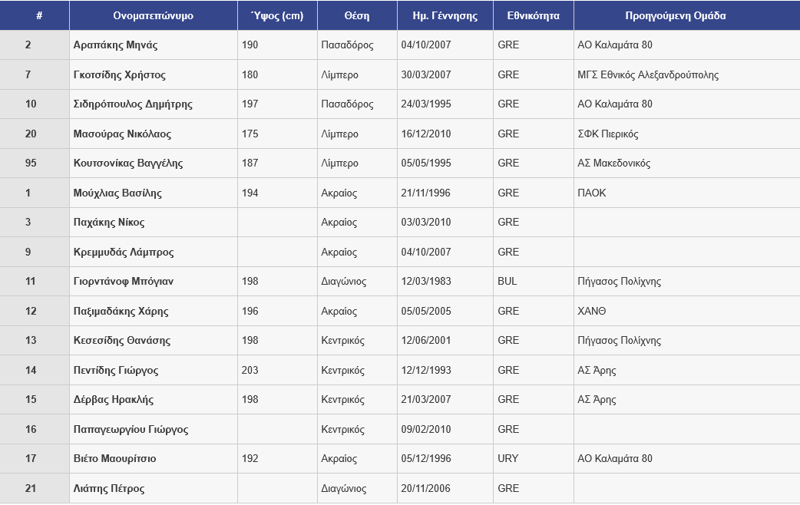Click the Ύψος (cm) column header

coord(277,15)
